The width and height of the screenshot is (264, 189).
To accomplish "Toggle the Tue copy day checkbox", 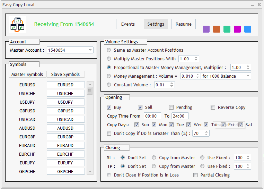I will pyautogui.click(x=171, y=125).
